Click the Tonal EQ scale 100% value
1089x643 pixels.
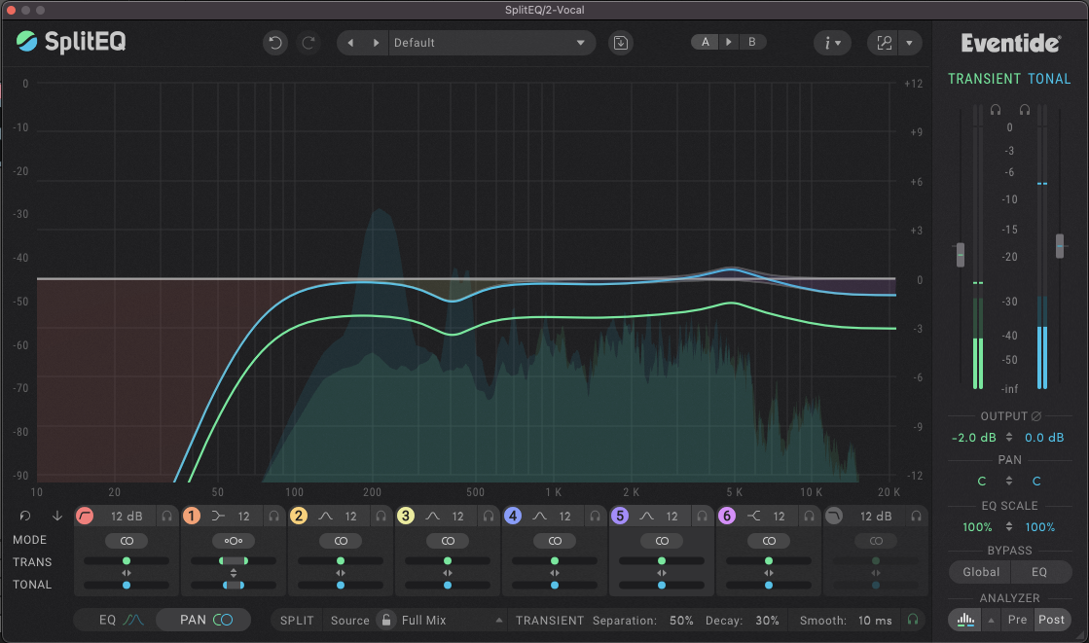(1039, 527)
